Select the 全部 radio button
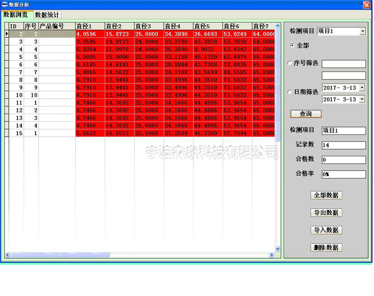Screen dimensions: 374x296 292,45
